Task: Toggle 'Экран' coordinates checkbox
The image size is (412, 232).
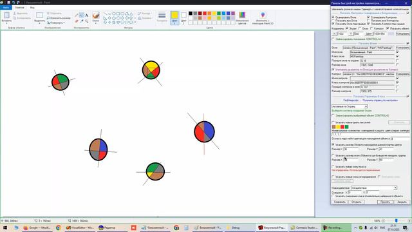Action: [347, 28]
